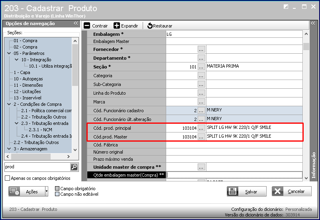
Task: Collapse the Opções de navegação panel
Action: pos(76,23)
